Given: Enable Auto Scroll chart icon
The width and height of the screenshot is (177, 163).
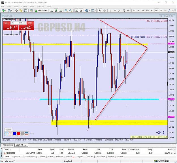Looking at the screenshot, I should tap(76, 10).
